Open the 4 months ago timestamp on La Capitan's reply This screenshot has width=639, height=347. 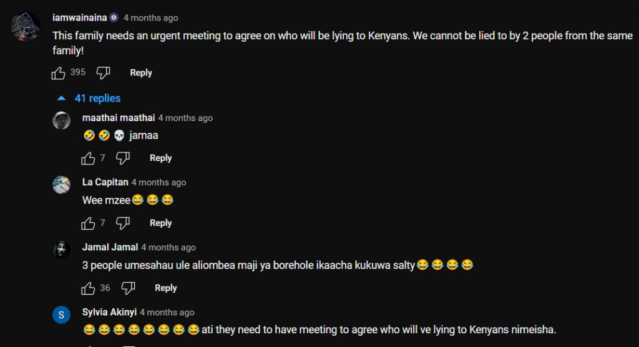tap(159, 182)
